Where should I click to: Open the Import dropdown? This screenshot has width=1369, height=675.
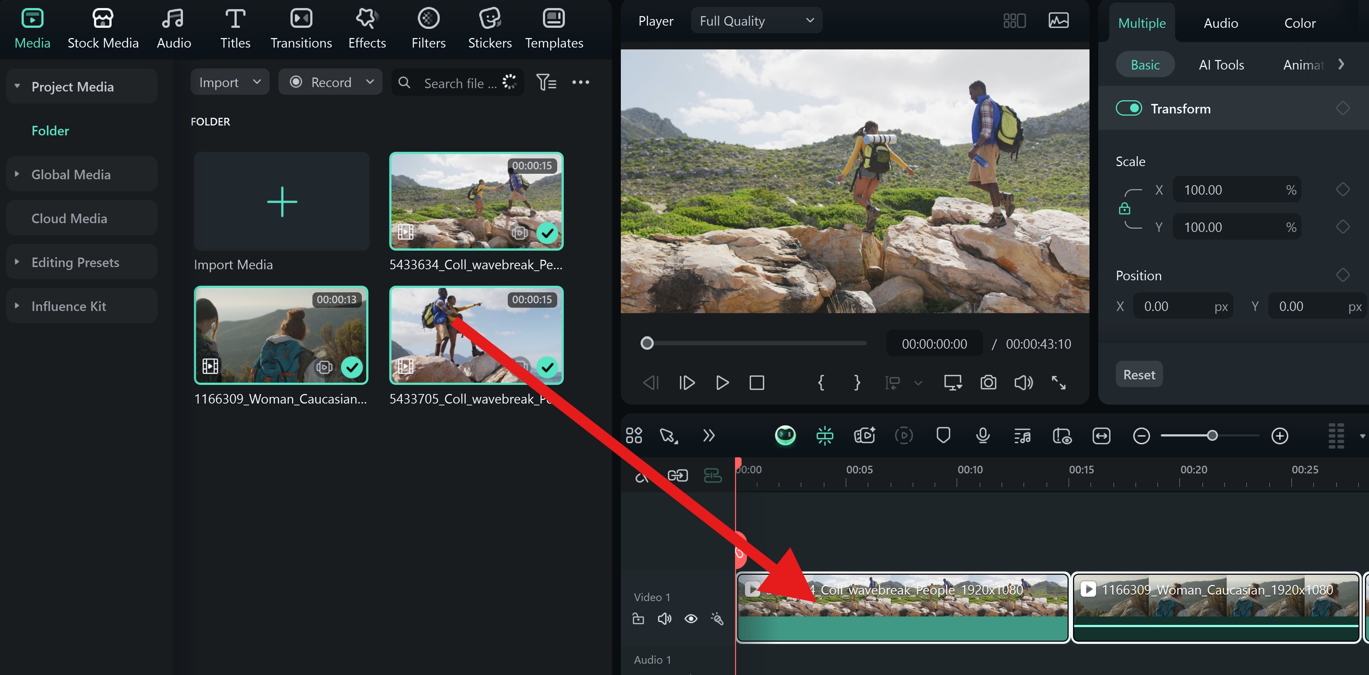point(230,82)
